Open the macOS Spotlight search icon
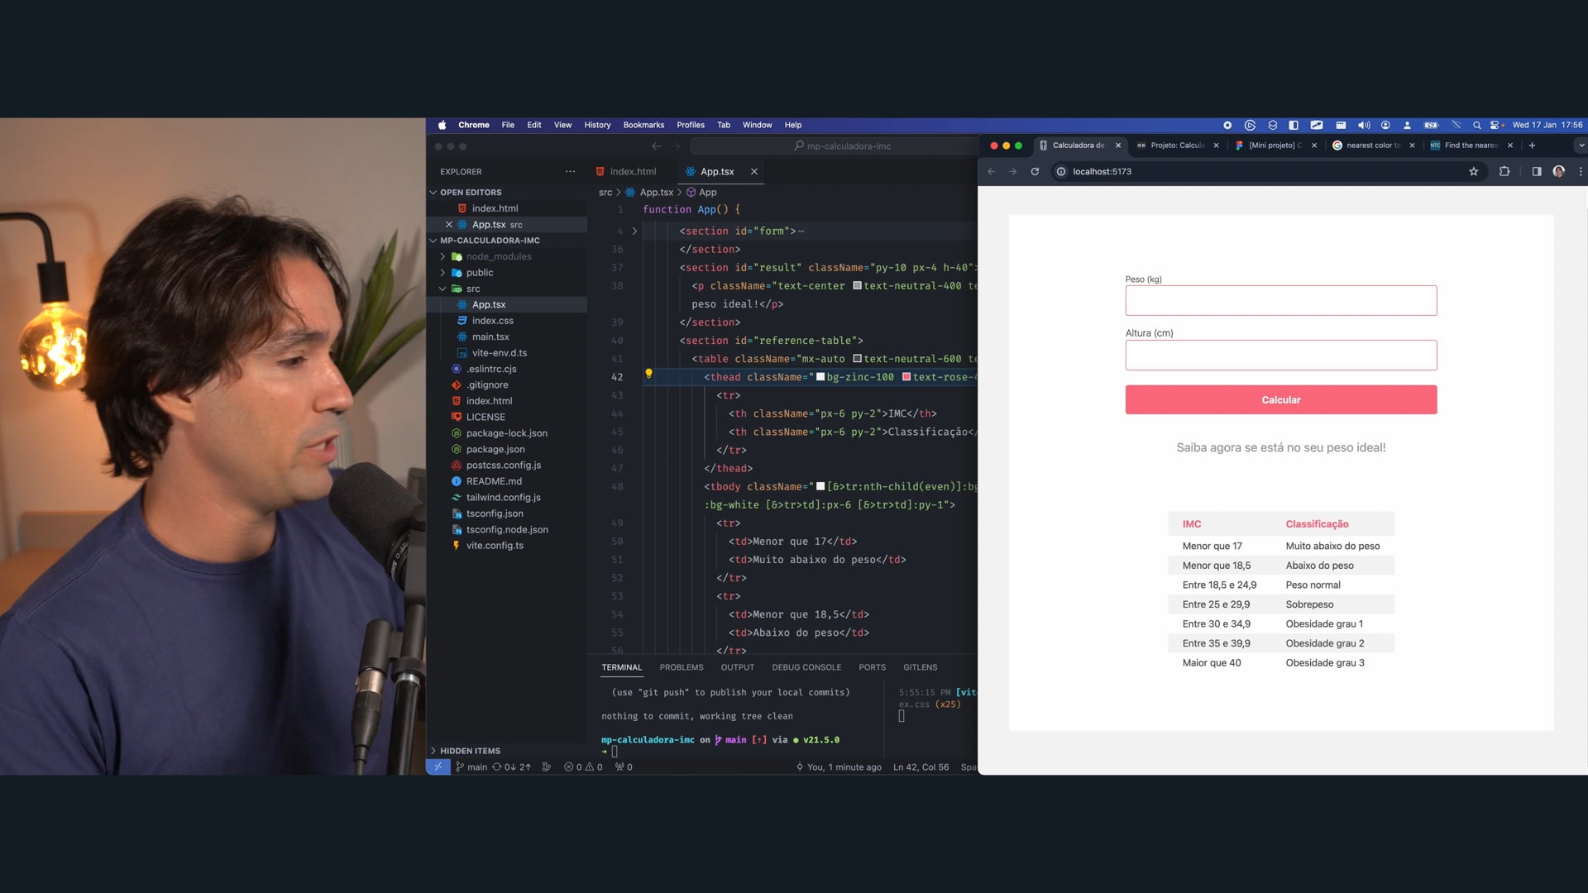This screenshot has width=1588, height=893. click(1476, 125)
